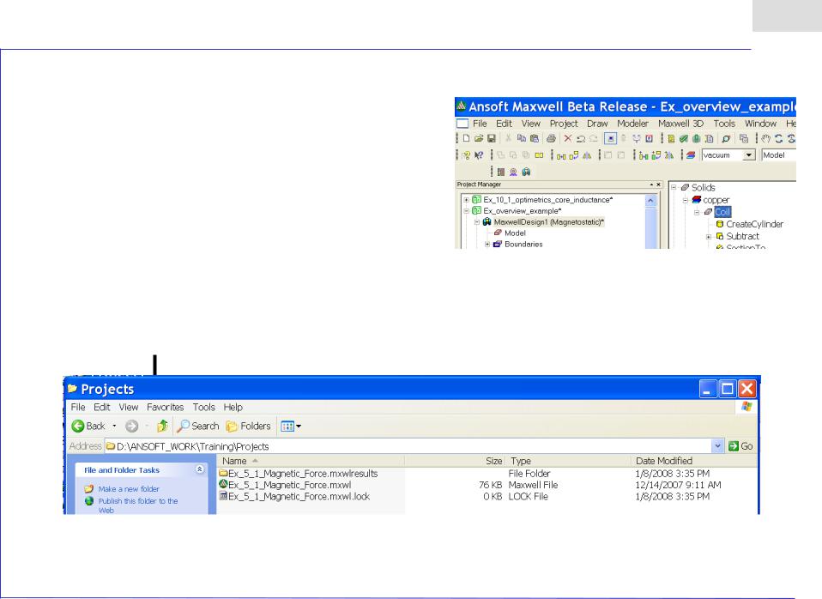The image size is (822, 599).
Task: Click Project Manager scrollbar up arrow
Action: pos(650,201)
